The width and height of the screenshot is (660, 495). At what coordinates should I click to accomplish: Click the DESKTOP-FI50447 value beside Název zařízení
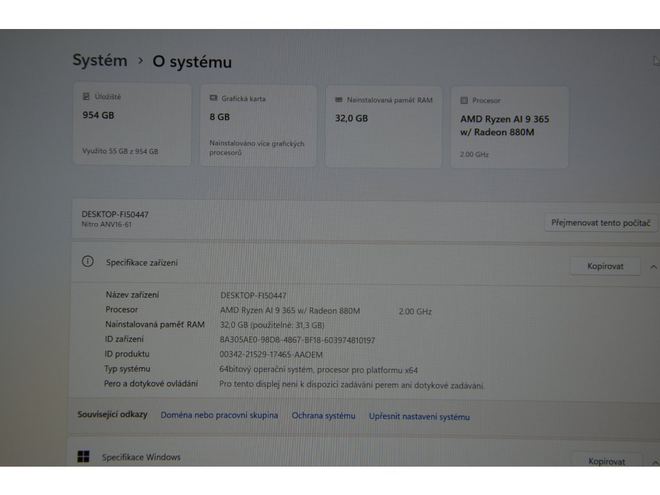point(253,296)
